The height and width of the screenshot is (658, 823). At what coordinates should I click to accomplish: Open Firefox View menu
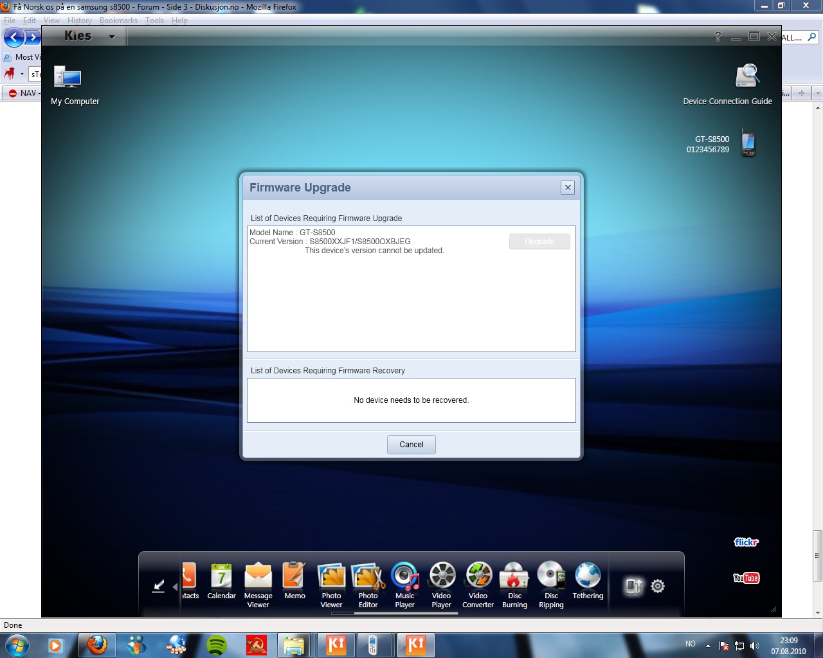point(51,21)
